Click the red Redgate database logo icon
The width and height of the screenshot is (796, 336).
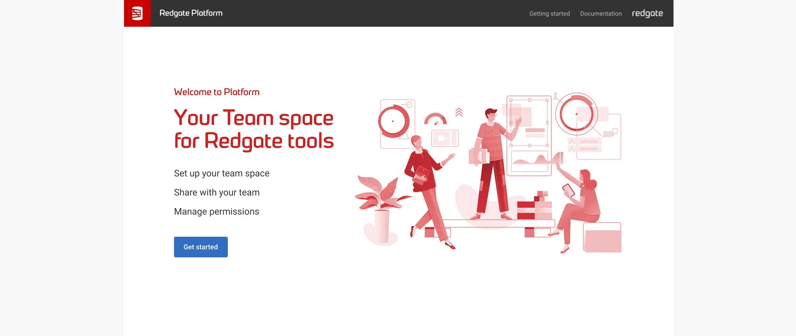(x=137, y=13)
